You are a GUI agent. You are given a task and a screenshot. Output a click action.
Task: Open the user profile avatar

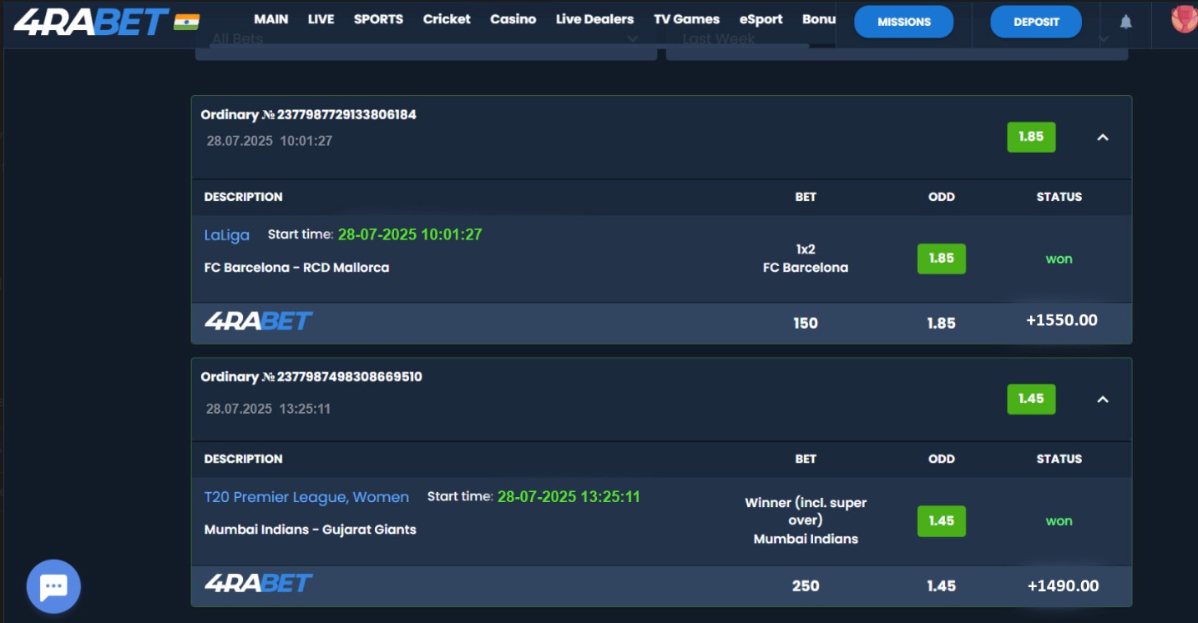(x=1184, y=19)
